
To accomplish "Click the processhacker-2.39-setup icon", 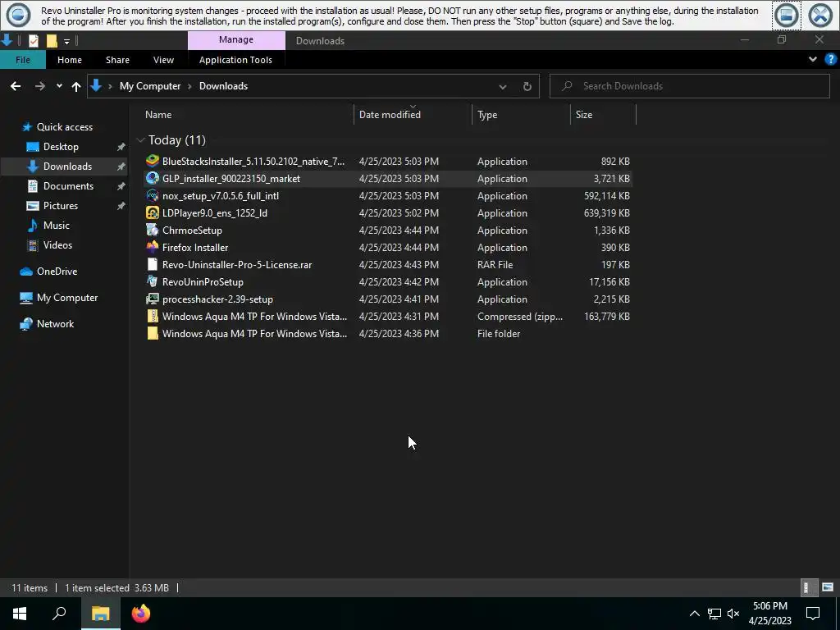I will 153,299.
